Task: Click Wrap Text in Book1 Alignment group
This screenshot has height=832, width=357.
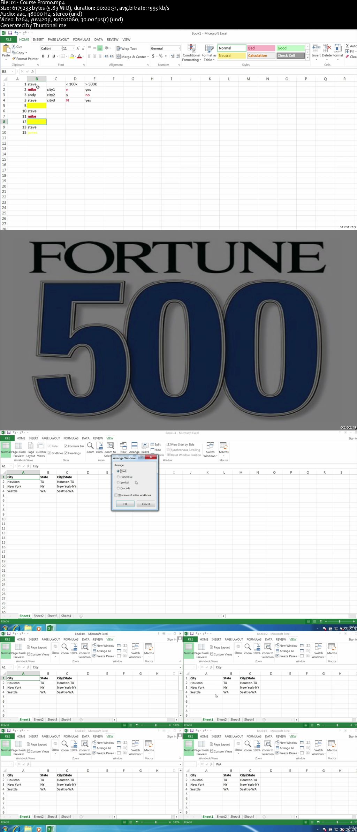Action: 127,49
